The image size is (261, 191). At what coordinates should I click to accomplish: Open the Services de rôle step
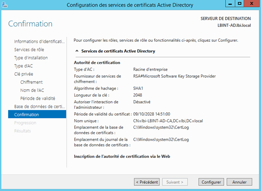point(30,50)
